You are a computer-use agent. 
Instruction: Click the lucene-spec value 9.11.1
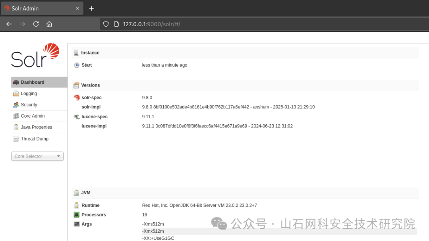(x=148, y=117)
